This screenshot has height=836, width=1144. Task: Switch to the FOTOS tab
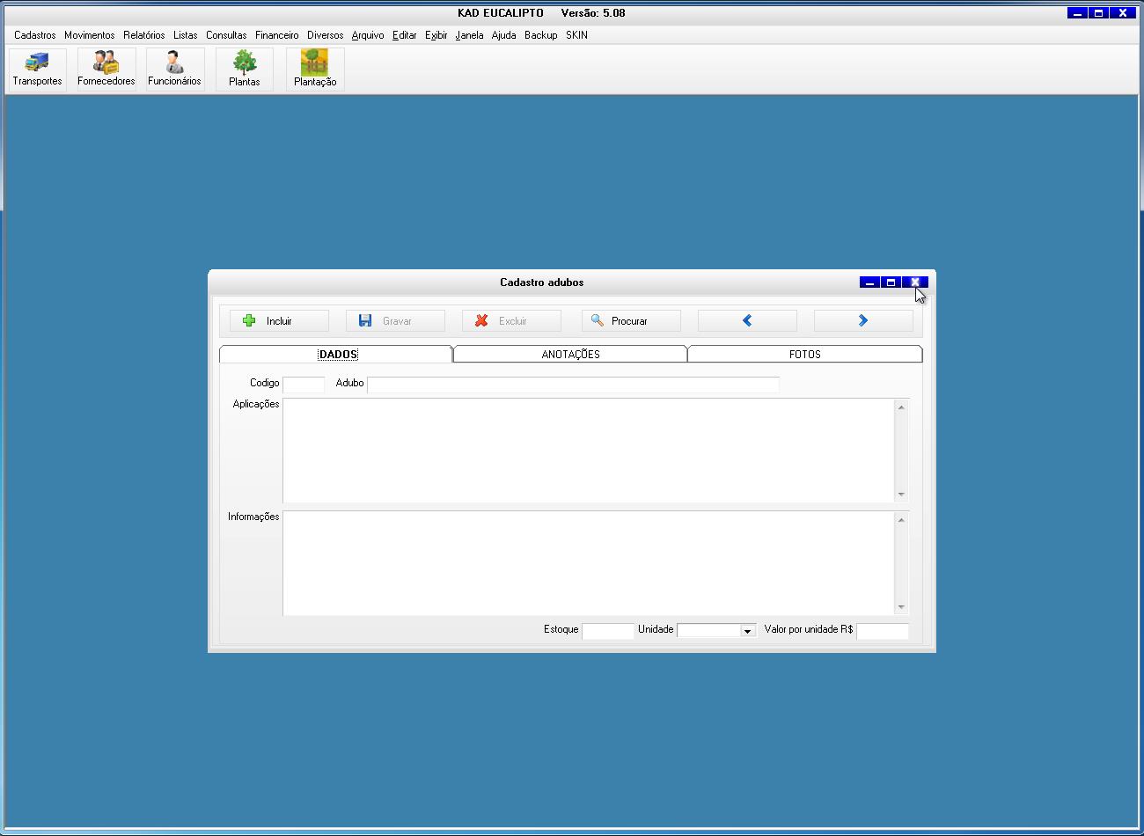coord(804,354)
